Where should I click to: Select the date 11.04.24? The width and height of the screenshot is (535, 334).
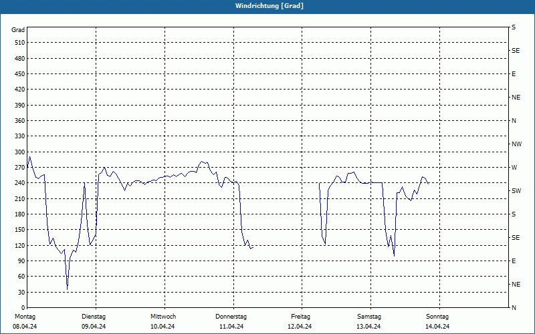[231, 327]
